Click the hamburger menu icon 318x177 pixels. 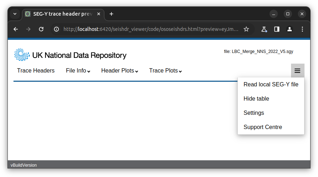point(297,71)
